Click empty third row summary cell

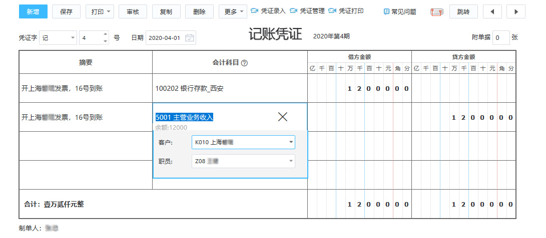(86, 146)
